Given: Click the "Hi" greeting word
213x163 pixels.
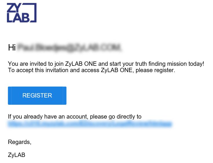Looking at the screenshot, I should click(12, 48).
